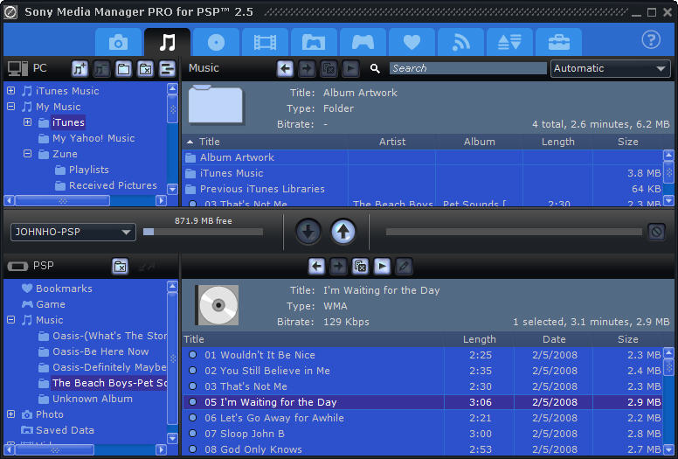Image resolution: width=678 pixels, height=459 pixels.
Task: Expand the iTunes Music tree node
Action: 10,91
